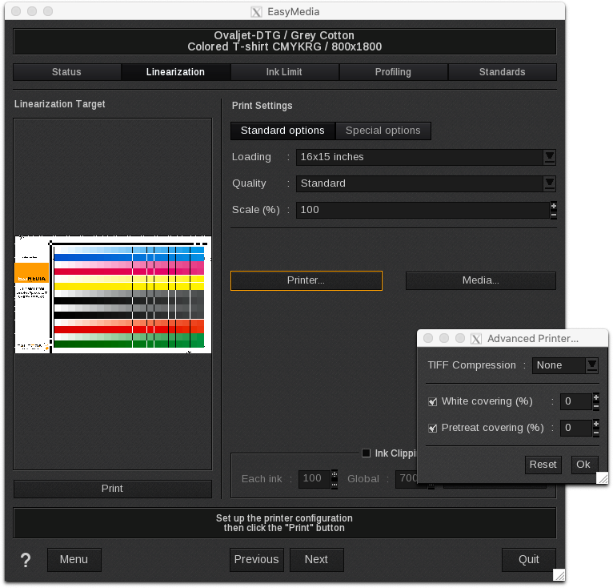Disable the White covering checkbox

[x=433, y=401]
